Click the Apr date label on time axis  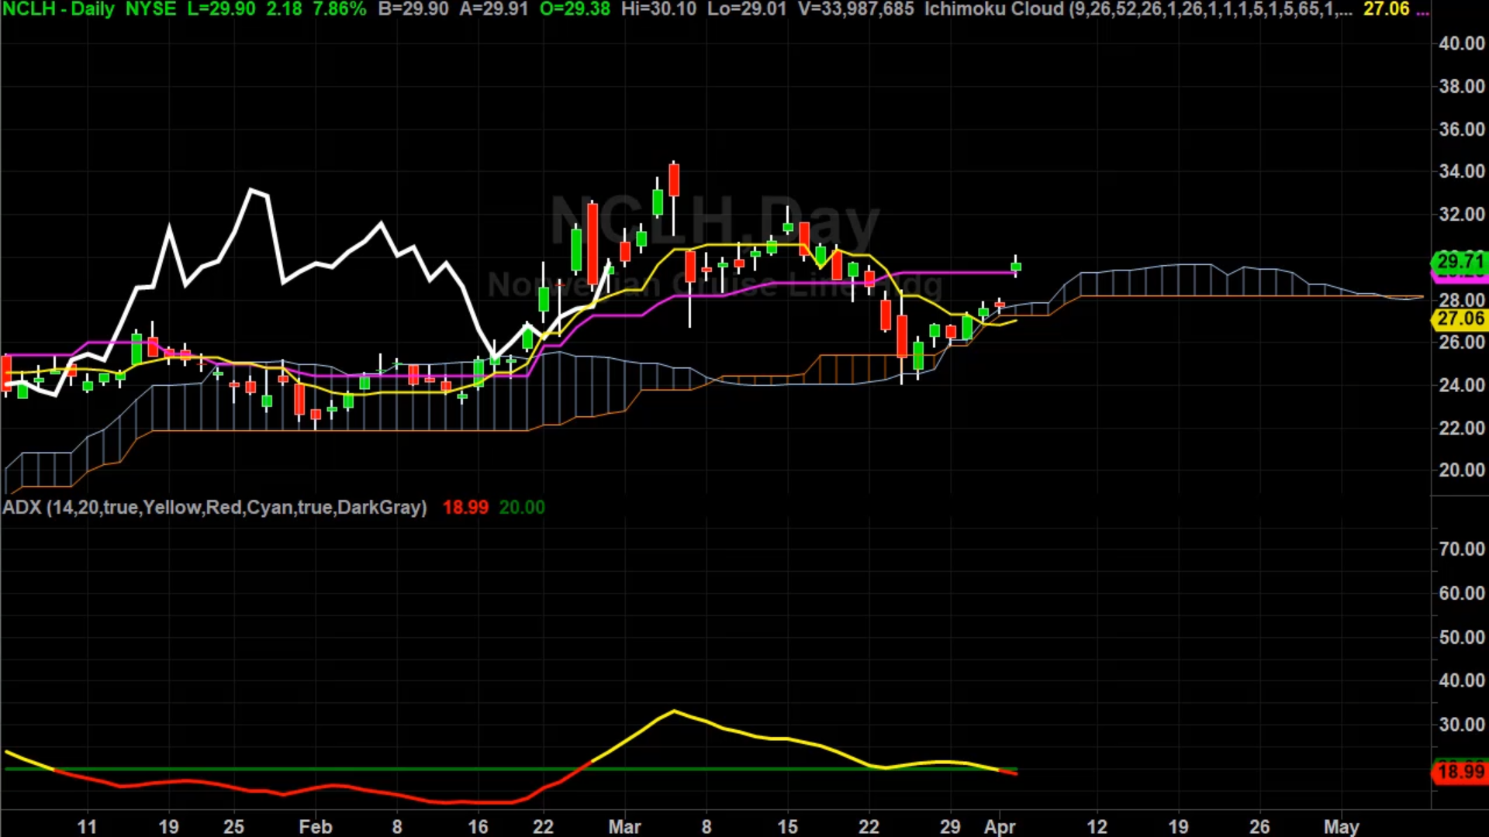pyautogui.click(x=1000, y=827)
